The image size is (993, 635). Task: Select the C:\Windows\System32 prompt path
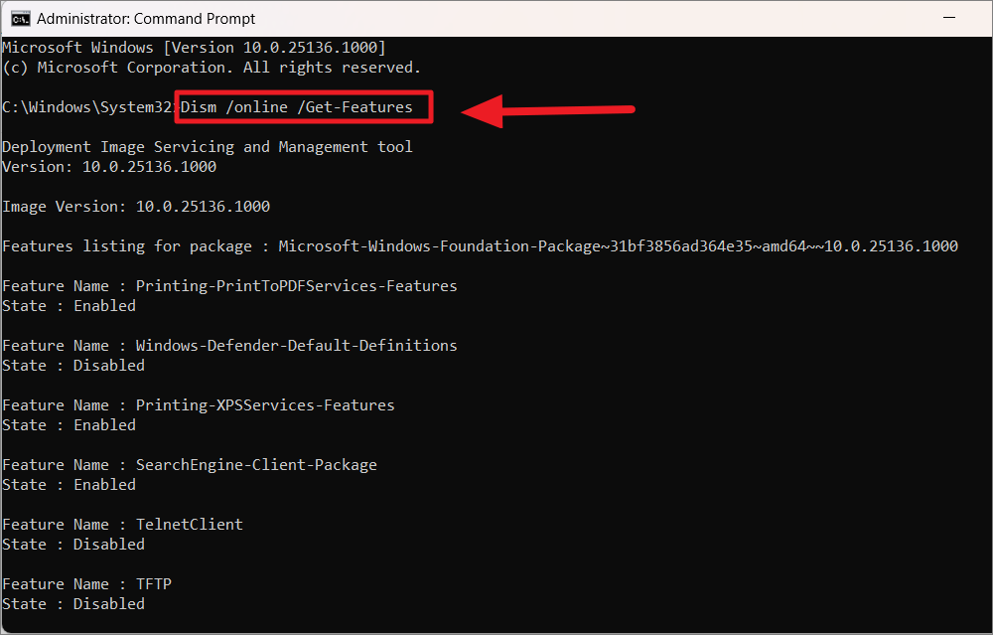87,106
